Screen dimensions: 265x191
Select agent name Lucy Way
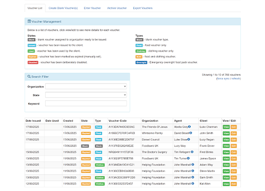pyautogui.click(x=180, y=146)
